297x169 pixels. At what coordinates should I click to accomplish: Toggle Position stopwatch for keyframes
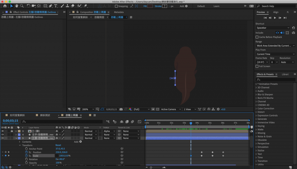click(x=26, y=152)
